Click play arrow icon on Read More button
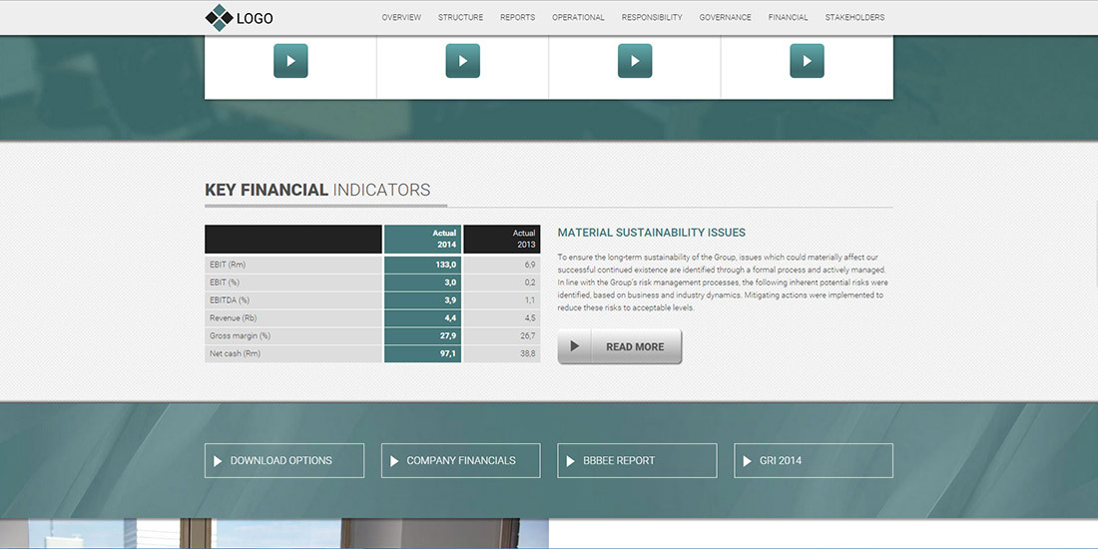The width and height of the screenshot is (1098, 549). (575, 346)
